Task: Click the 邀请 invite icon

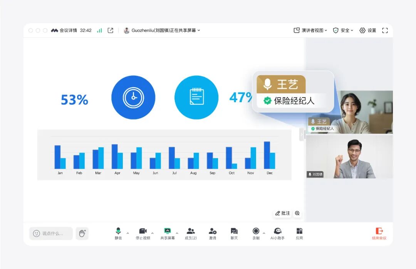Action: (212, 231)
